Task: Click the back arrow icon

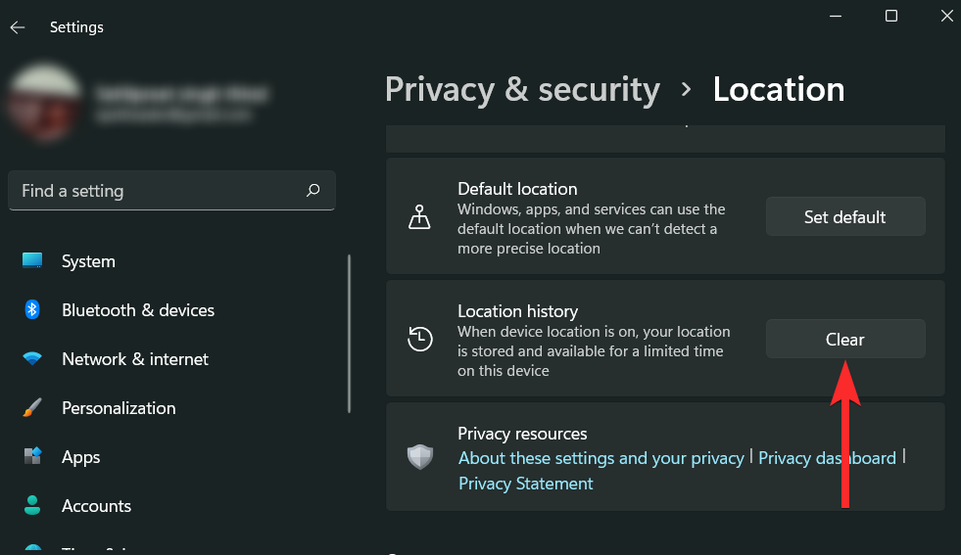Action: [18, 27]
